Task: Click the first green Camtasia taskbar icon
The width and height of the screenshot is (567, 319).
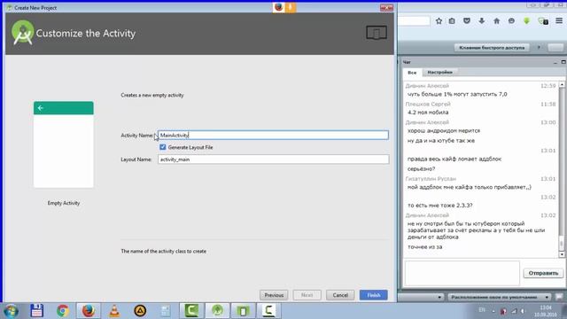Action: pos(191,311)
